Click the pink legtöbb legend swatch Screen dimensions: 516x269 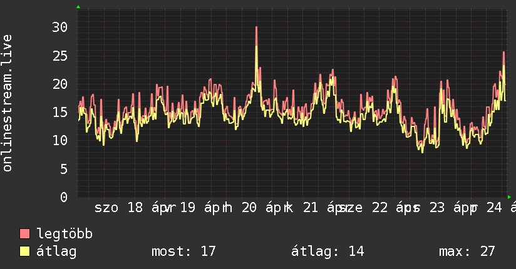(x=24, y=234)
